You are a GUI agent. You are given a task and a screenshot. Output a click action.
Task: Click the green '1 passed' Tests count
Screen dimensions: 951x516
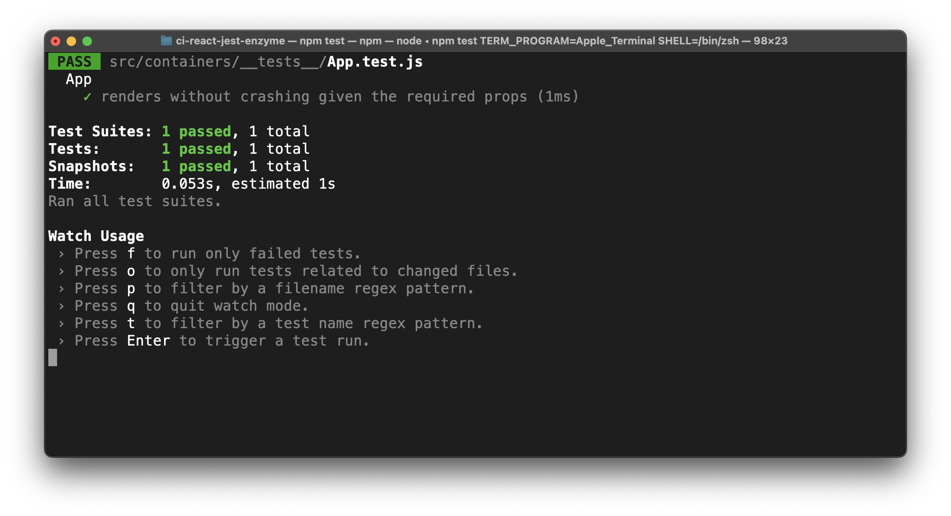[x=196, y=149]
